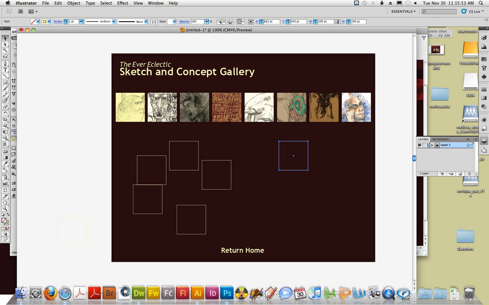This screenshot has height=305, width=489.
Task: Click Layer 1 target circle
Action: click(468, 145)
